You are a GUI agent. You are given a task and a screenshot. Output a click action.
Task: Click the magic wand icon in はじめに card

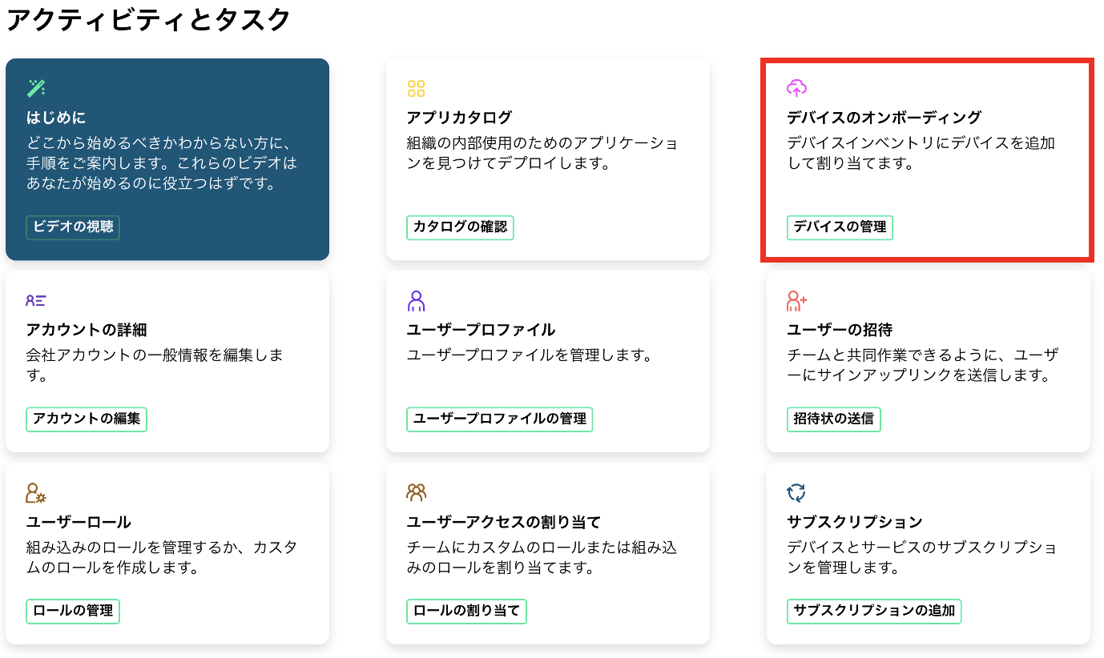pos(36,88)
